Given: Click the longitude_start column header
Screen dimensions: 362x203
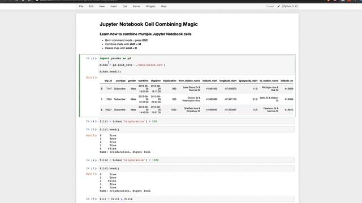Looking at the screenshot, I should (x=228, y=81).
